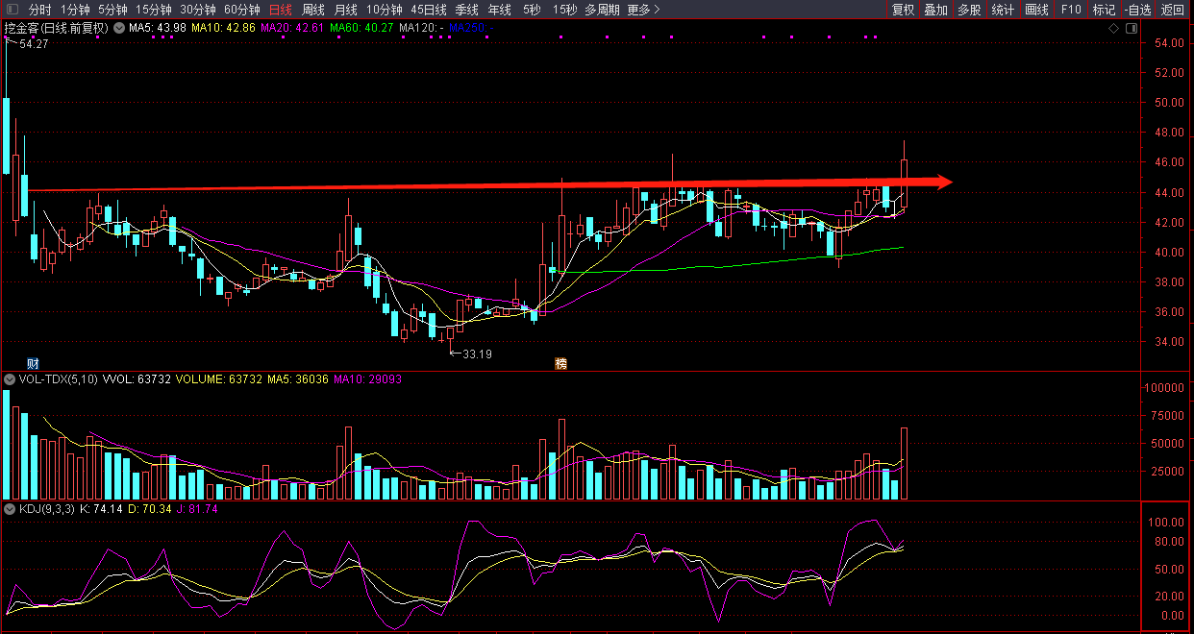Viewport: 1194px width, 634px height.
Task: Expand the KDJ indicator dropdown
Action: (11, 509)
